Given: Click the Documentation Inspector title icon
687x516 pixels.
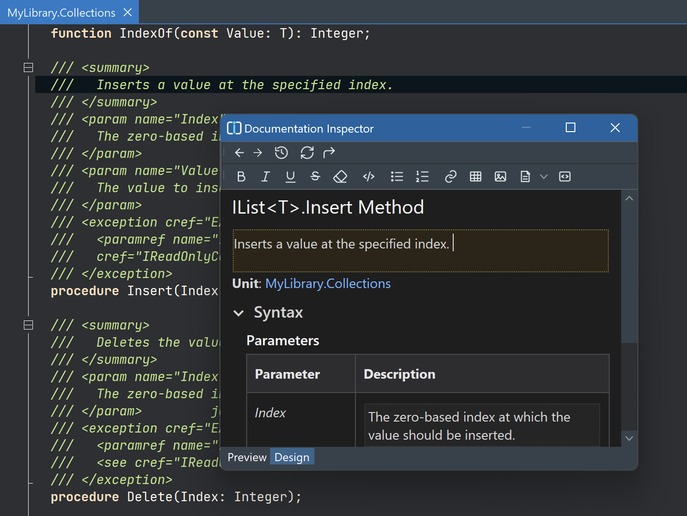Looking at the screenshot, I should click(x=234, y=128).
